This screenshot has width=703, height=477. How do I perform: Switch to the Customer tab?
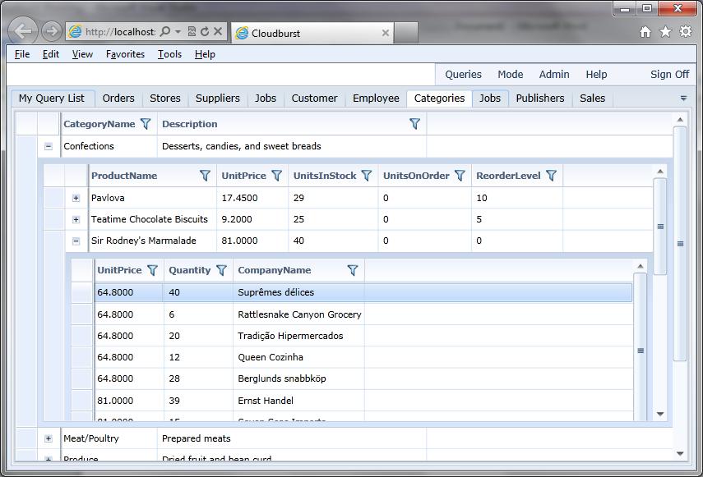click(314, 99)
